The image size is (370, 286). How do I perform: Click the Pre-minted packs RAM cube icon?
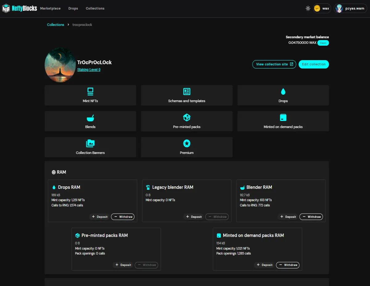77,235
